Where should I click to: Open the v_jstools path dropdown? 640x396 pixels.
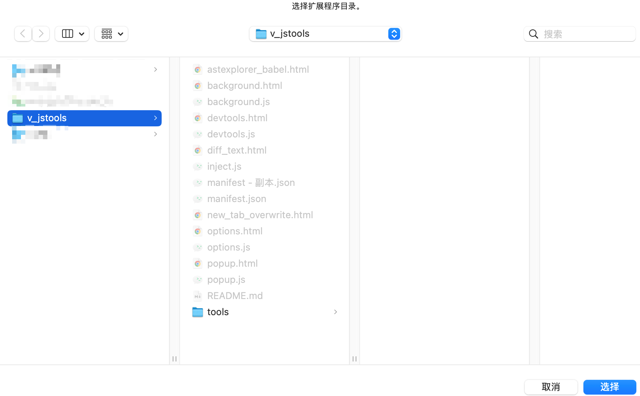coord(394,34)
